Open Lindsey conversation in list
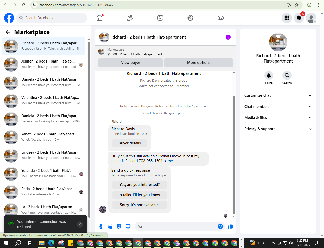Viewport: 324px width, 248px height. (44, 156)
